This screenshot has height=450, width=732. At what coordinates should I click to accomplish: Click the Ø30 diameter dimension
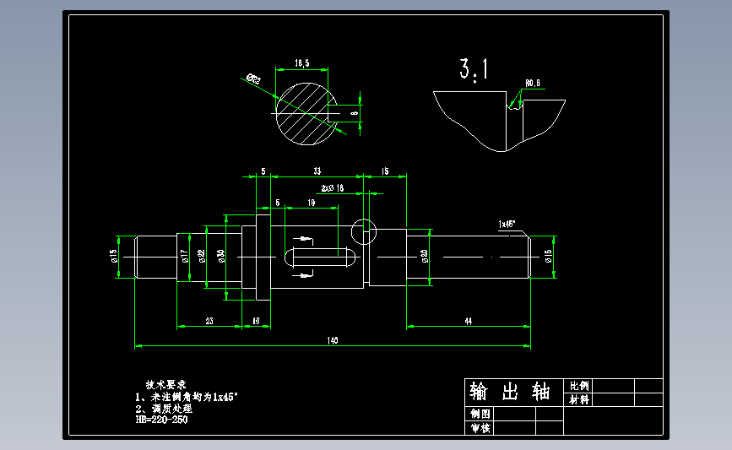tap(221, 257)
